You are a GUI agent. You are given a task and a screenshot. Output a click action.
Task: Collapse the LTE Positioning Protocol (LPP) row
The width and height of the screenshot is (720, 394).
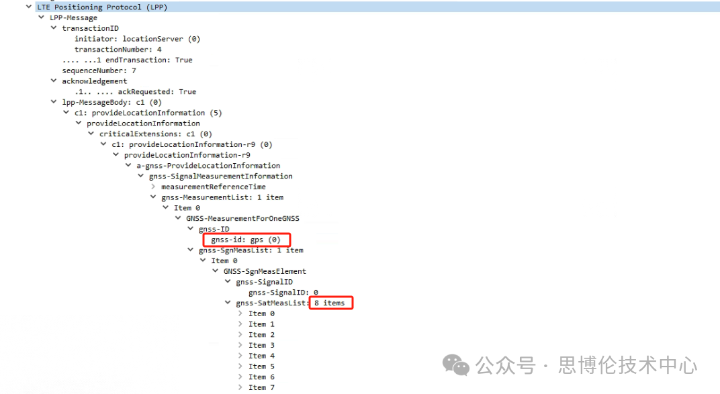[x=28, y=7]
